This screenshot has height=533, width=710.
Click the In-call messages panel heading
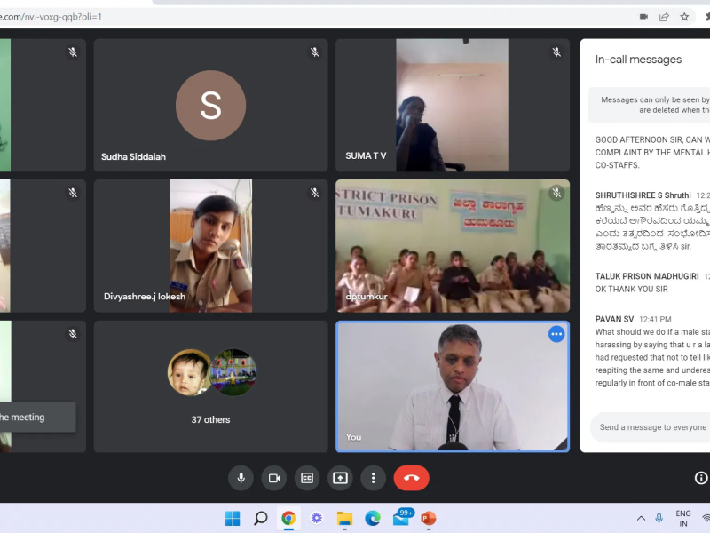coord(638,60)
